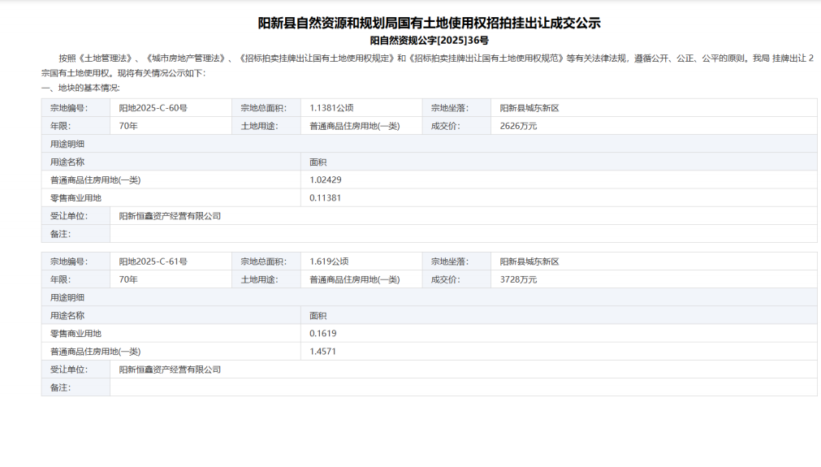Select parcel number 阳地2025-C-60号
This screenshot has height=467, width=821.
point(153,108)
